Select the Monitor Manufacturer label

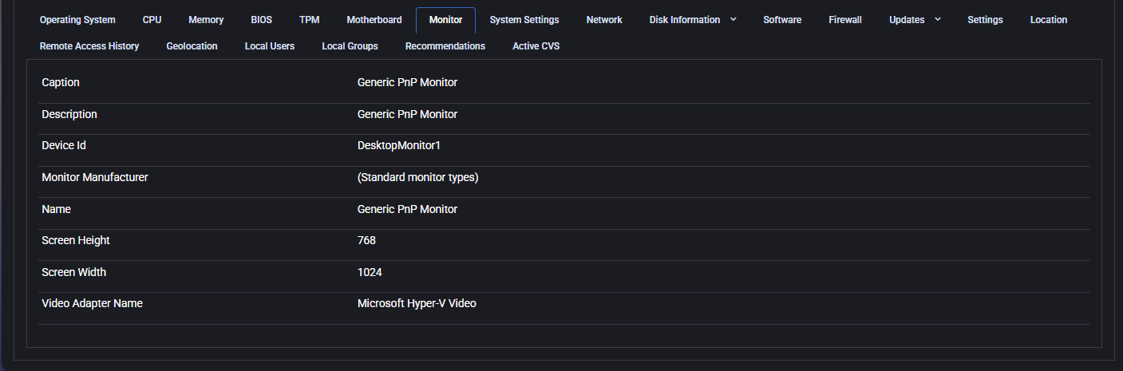pos(95,177)
